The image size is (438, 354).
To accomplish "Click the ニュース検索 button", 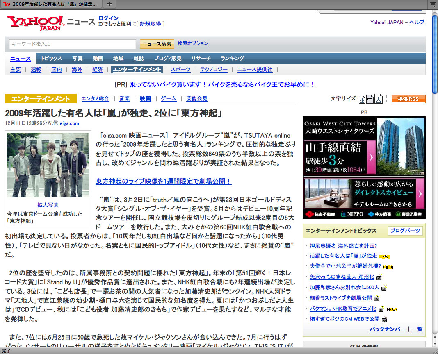I will tap(157, 44).
